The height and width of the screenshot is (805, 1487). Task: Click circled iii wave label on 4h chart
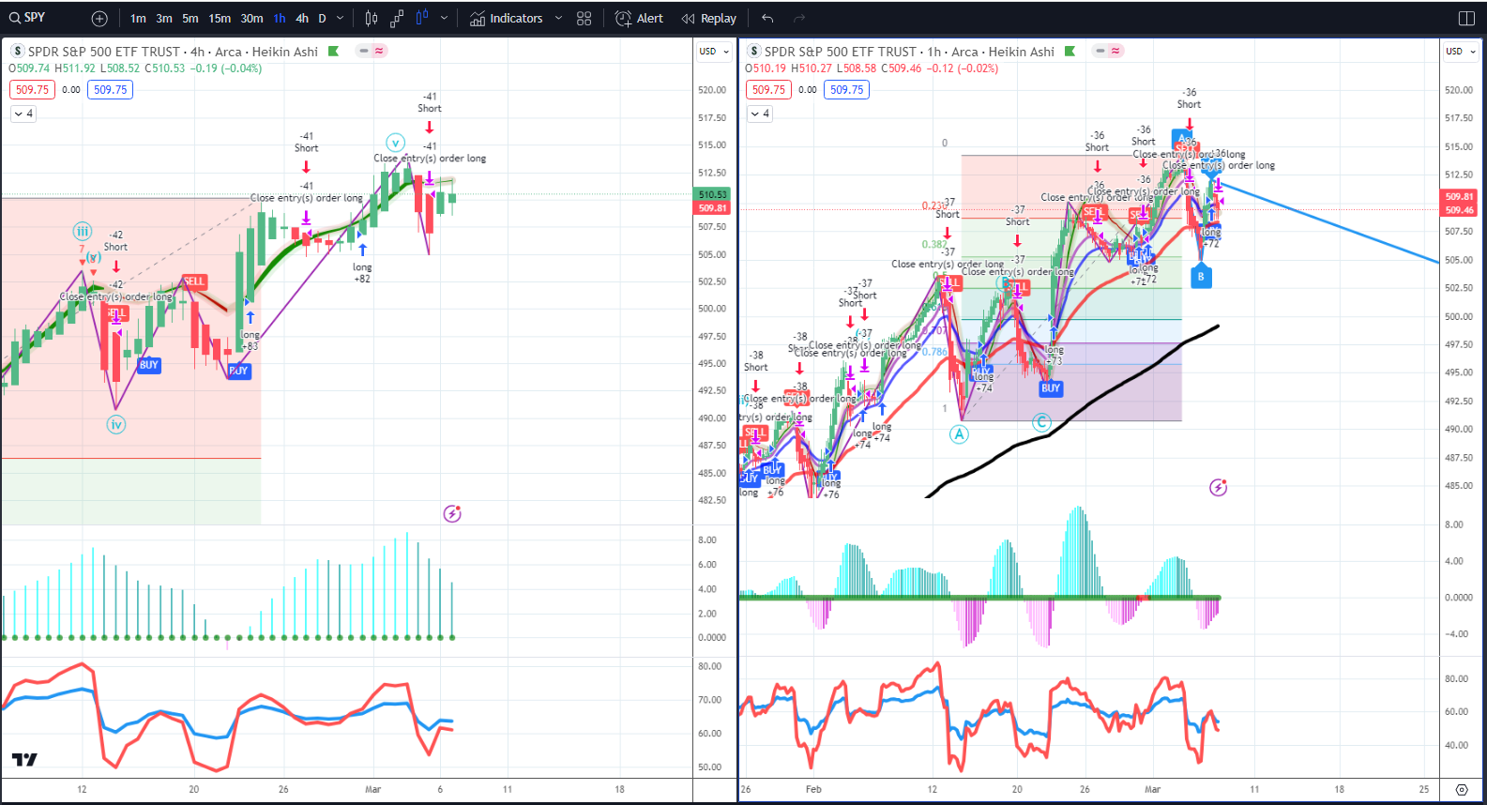(83, 231)
